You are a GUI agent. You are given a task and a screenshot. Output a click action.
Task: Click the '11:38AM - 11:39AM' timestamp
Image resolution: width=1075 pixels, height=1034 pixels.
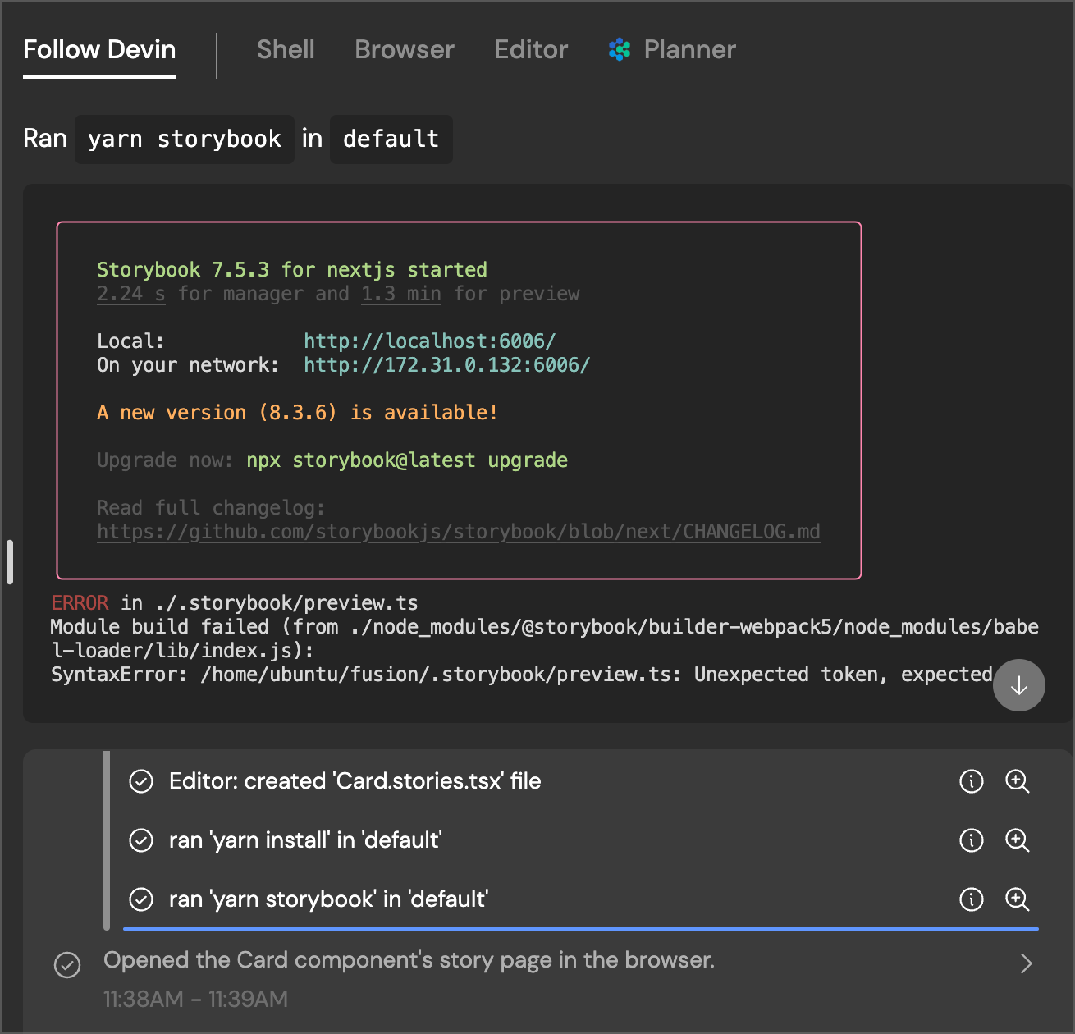click(195, 1000)
